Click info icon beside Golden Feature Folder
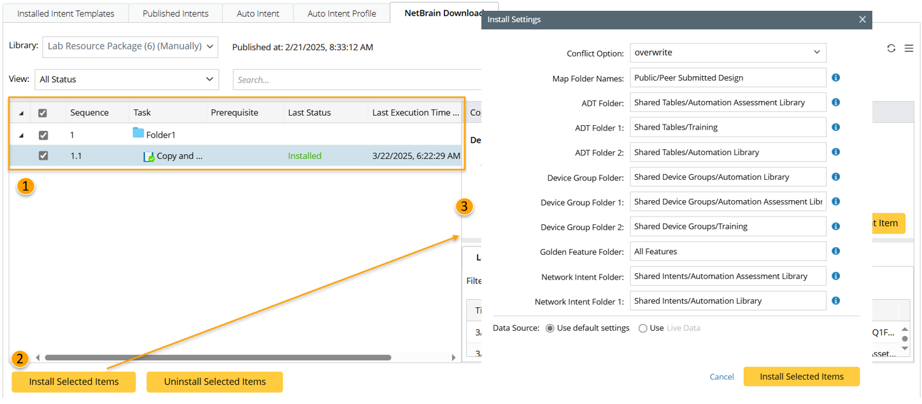The image size is (922, 404). [x=835, y=252]
